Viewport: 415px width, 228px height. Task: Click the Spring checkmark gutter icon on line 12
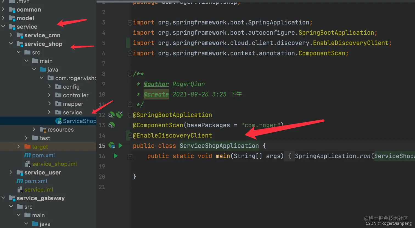click(x=119, y=115)
